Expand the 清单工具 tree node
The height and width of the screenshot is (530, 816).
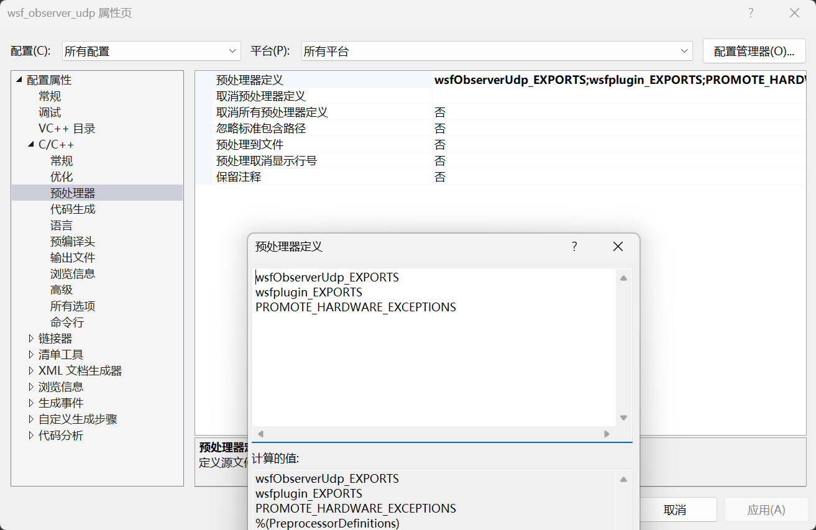tap(32, 355)
